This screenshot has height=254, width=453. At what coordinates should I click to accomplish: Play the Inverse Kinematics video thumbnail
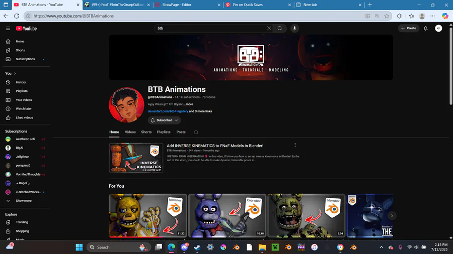(x=136, y=158)
